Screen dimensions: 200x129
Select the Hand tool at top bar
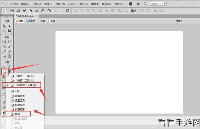click(x=138, y=4)
